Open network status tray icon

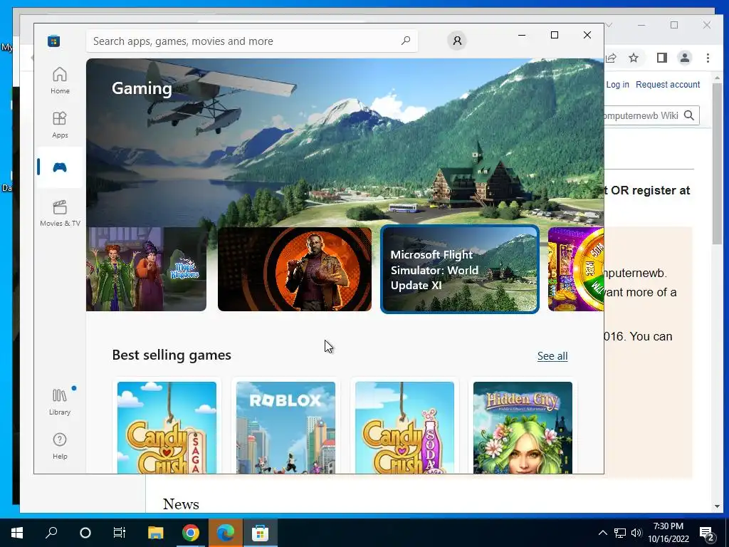coord(620,533)
